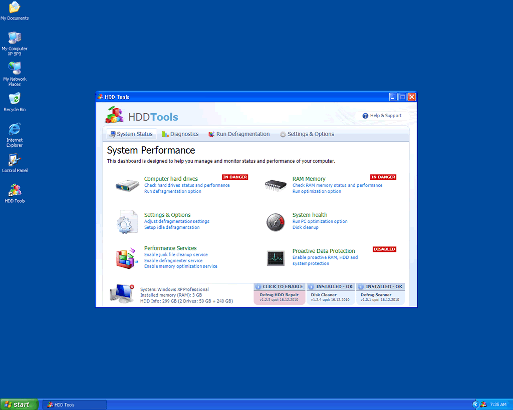Viewport: 513px width, 410px height.
Task: Click the HDD Tools system tray icon
Action: (x=483, y=404)
